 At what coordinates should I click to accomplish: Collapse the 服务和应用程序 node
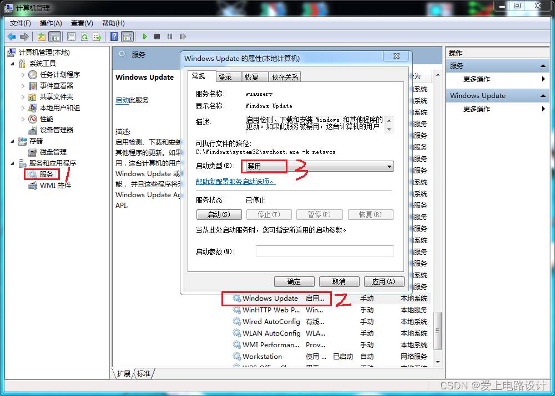pos(13,163)
